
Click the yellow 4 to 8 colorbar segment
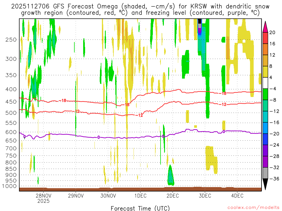point(265,72)
